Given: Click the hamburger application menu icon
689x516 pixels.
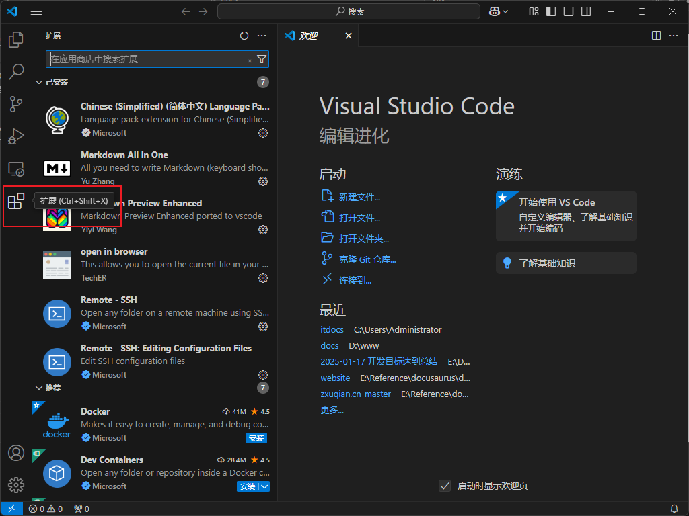Looking at the screenshot, I should (x=36, y=12).
